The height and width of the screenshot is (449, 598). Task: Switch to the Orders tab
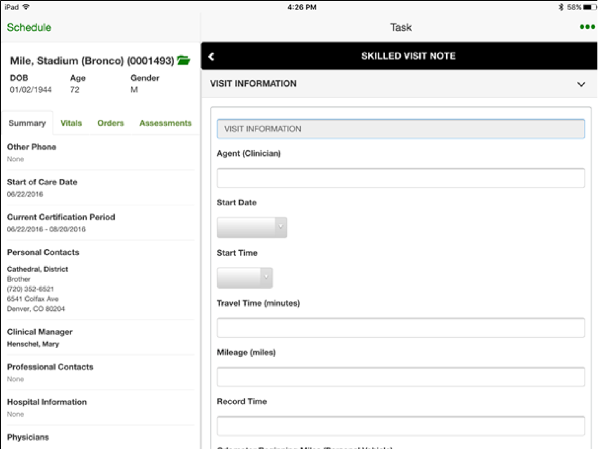(111, 123)
